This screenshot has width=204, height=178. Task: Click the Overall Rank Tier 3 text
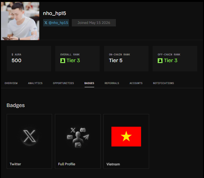coord(73,61)
